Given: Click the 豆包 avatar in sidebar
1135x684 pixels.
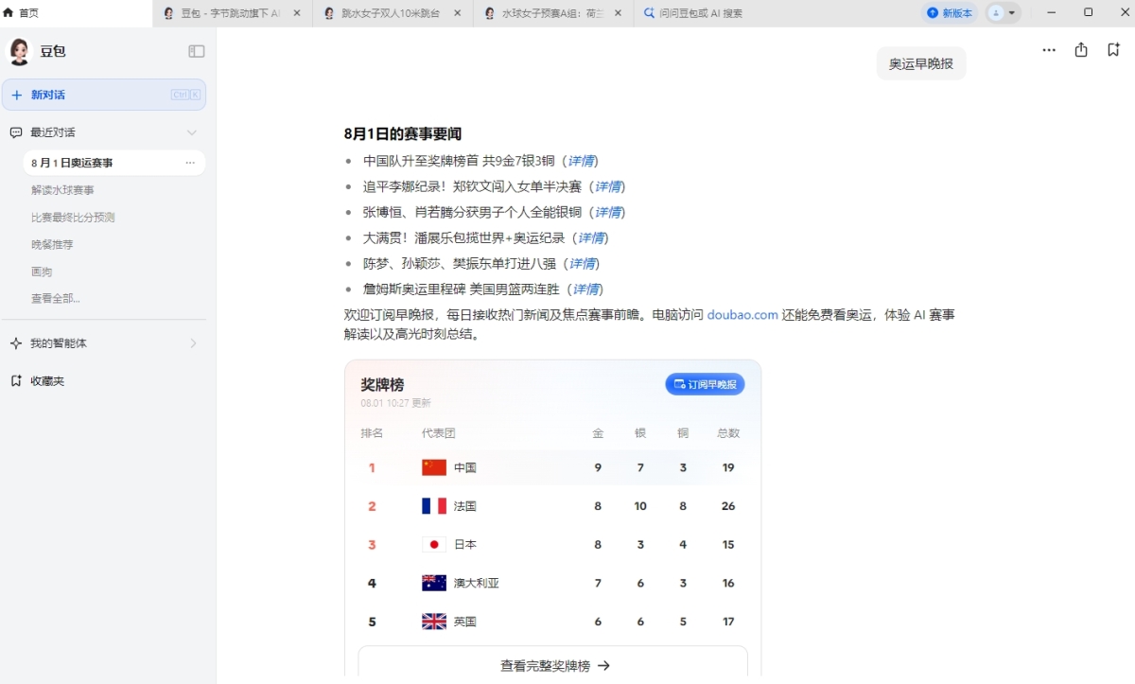Looking at the screenshot, I should (x=20, y=51).
